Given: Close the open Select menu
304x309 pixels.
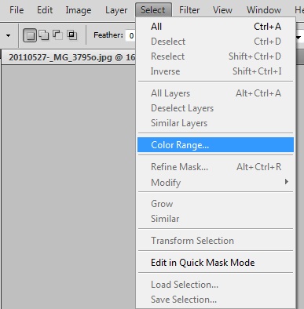Looking at the screenshot, I should click(153, 10).
